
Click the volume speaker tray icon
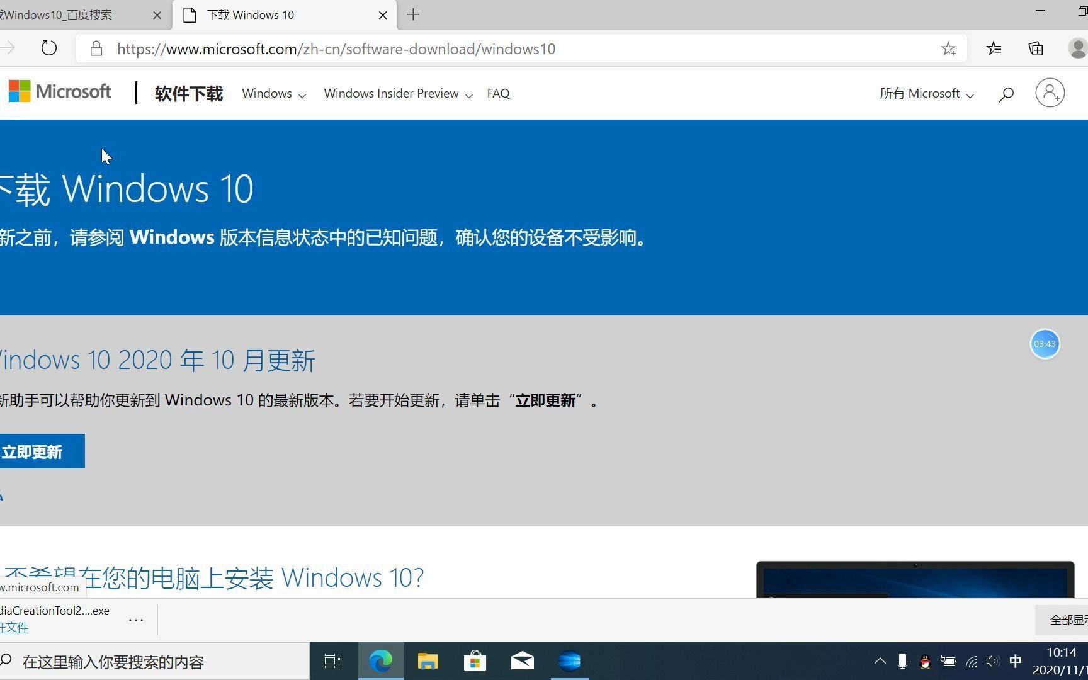993,661
